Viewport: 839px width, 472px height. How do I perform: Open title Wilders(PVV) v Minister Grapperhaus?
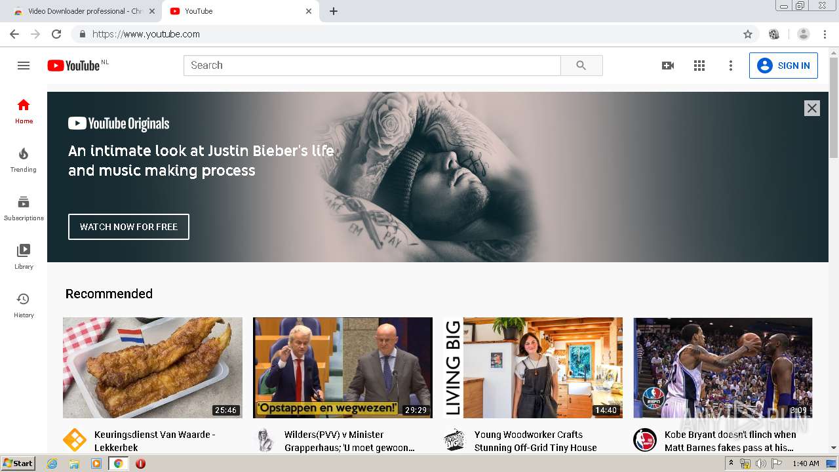click(349, 441)
